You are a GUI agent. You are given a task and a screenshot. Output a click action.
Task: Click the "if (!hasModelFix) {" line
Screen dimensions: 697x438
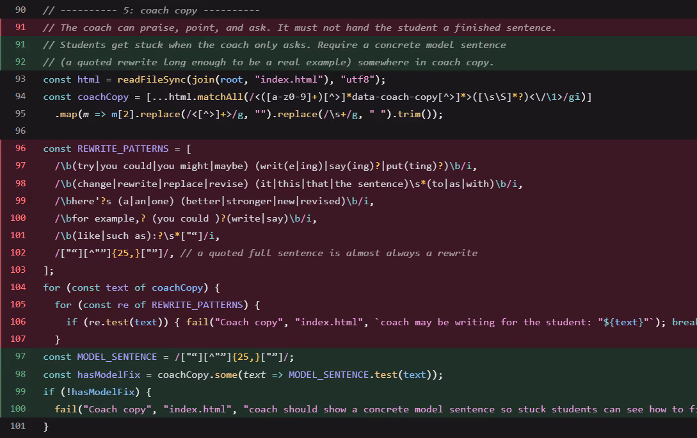97,392
